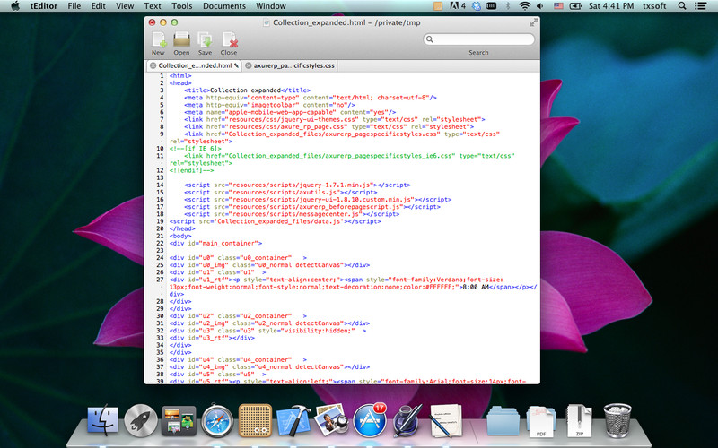
Task: Click "<!--[if IE 6]>" comment on line 10
Action: [x=196, y=149]
